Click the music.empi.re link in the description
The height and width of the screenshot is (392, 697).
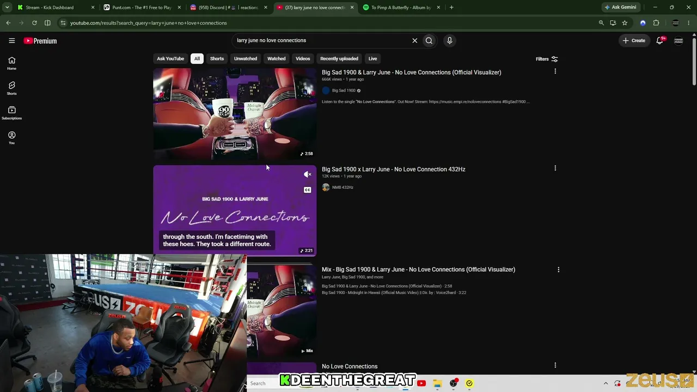click(465, 102)
